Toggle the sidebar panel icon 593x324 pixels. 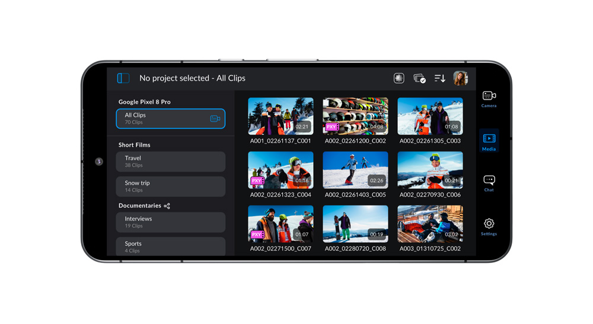pos(123,78)
